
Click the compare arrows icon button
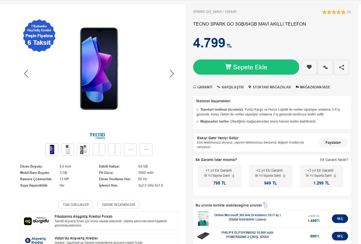click(325, 67)
